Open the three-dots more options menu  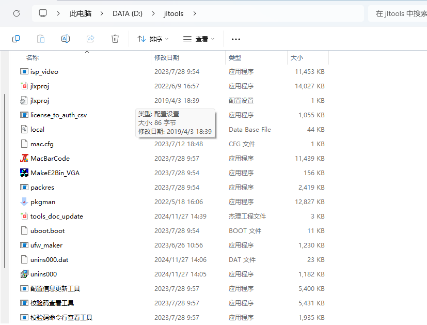tap(236, 39)
